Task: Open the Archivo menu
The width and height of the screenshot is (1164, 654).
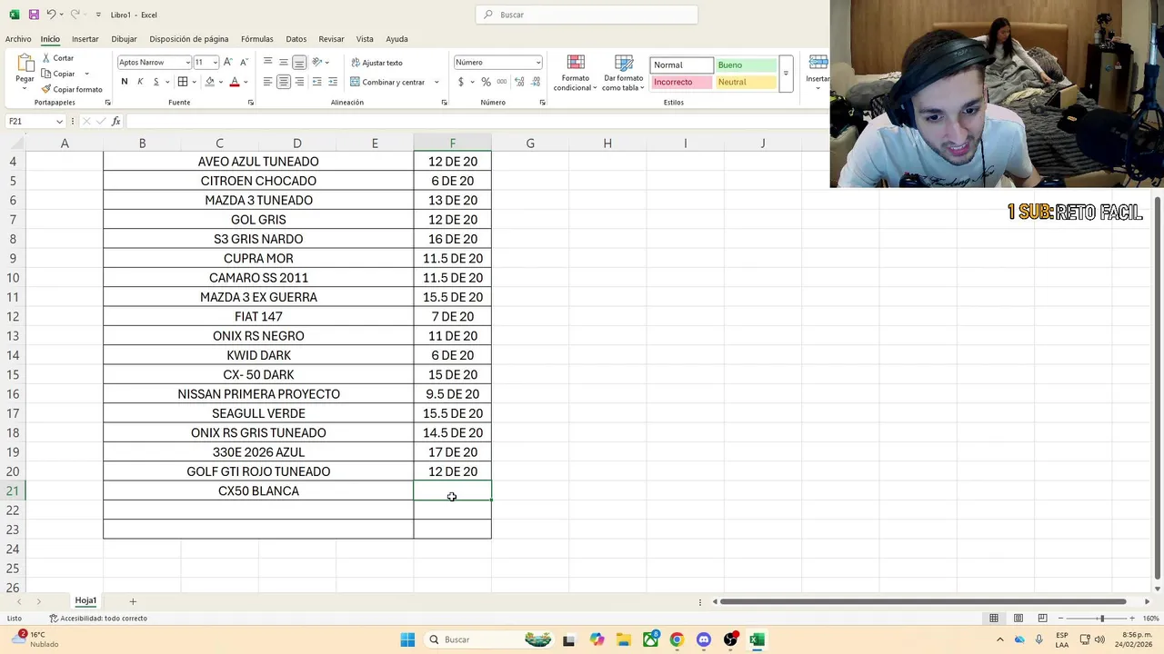Action: (18, 39)
